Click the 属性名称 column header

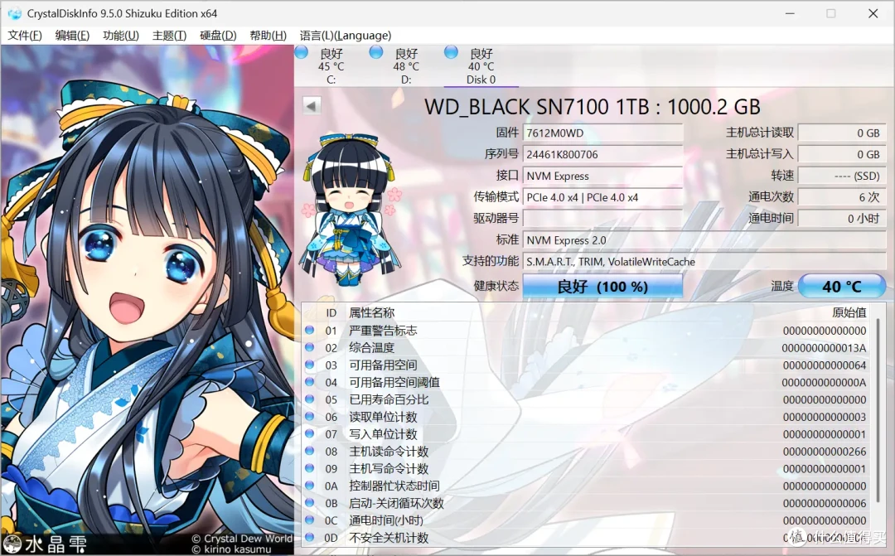371,313
